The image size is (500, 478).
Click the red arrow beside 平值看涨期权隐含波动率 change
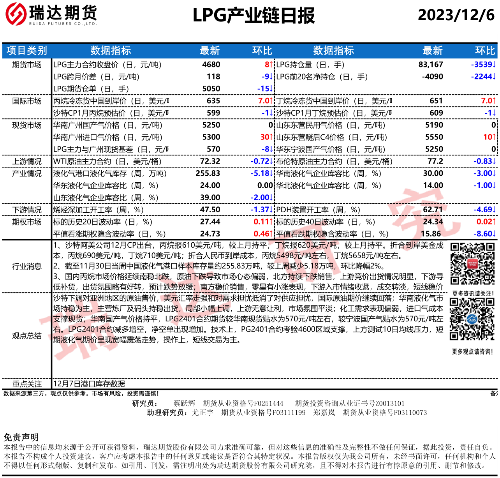[x=271, y=234]
